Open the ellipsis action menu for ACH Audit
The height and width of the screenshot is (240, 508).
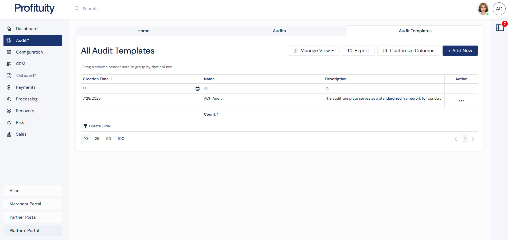462,101
